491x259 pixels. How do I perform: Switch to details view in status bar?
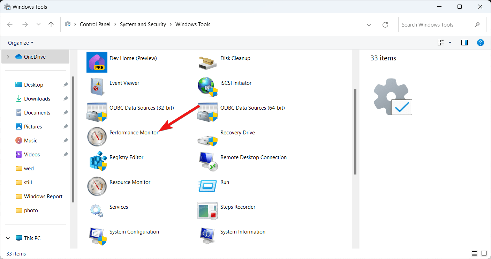pos(474,253)
